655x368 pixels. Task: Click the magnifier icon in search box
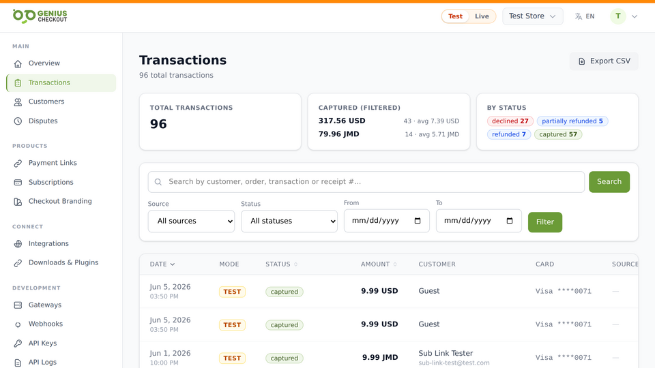click(158, 182)
